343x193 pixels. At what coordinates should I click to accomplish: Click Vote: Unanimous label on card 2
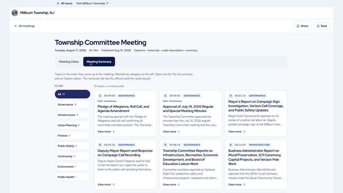coord(172,101)
